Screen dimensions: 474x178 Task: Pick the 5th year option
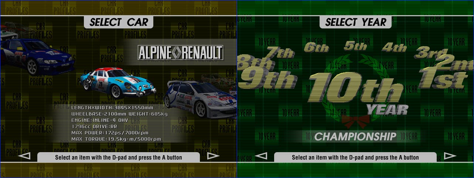coord(355,46)
